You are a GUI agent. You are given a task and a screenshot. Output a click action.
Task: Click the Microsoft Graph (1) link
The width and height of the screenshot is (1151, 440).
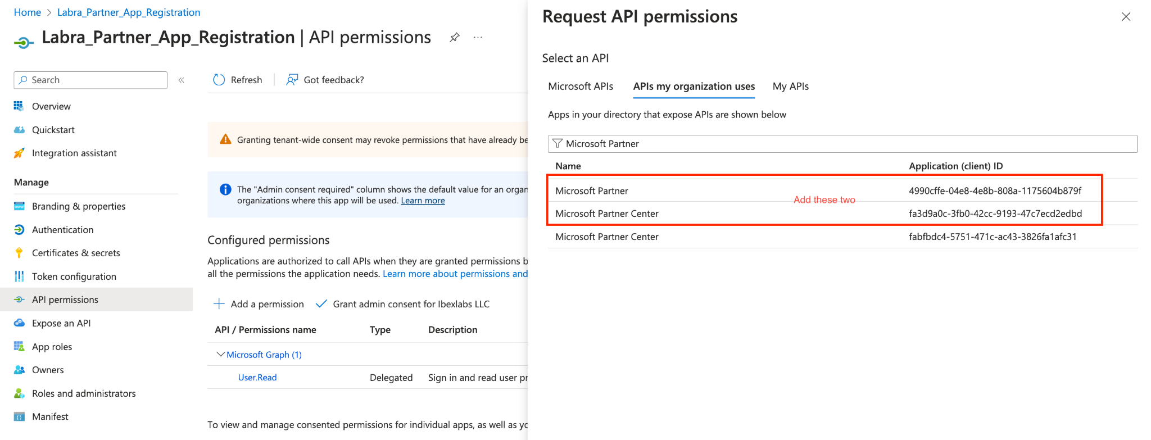264,355
